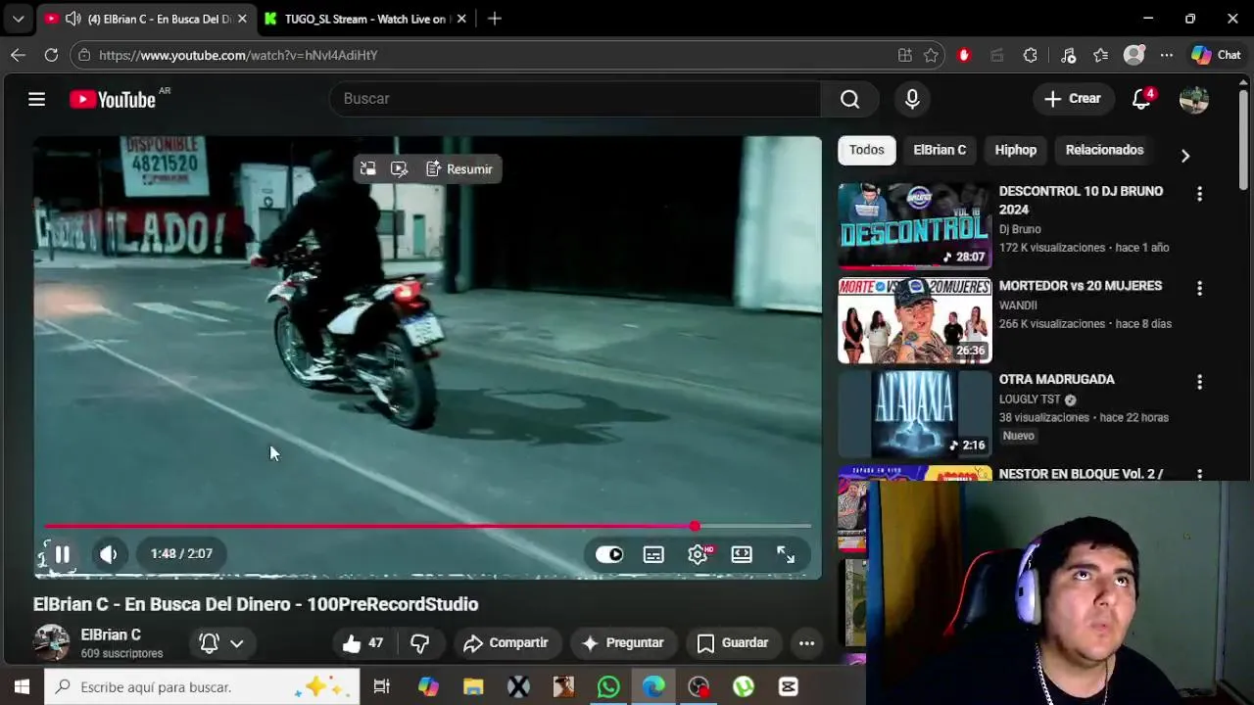
Task: Open YouTube notifications bell
Action: [x=1141, y=99]
